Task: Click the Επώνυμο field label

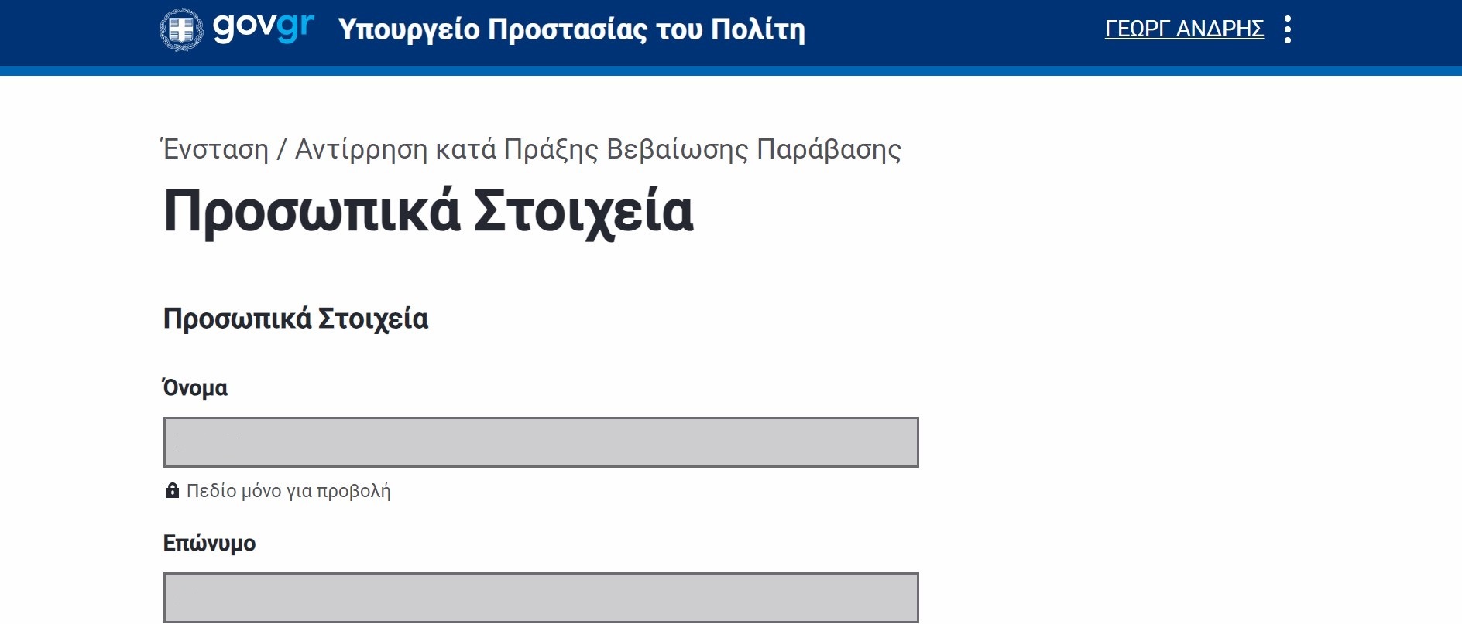Action: [209, 543]
